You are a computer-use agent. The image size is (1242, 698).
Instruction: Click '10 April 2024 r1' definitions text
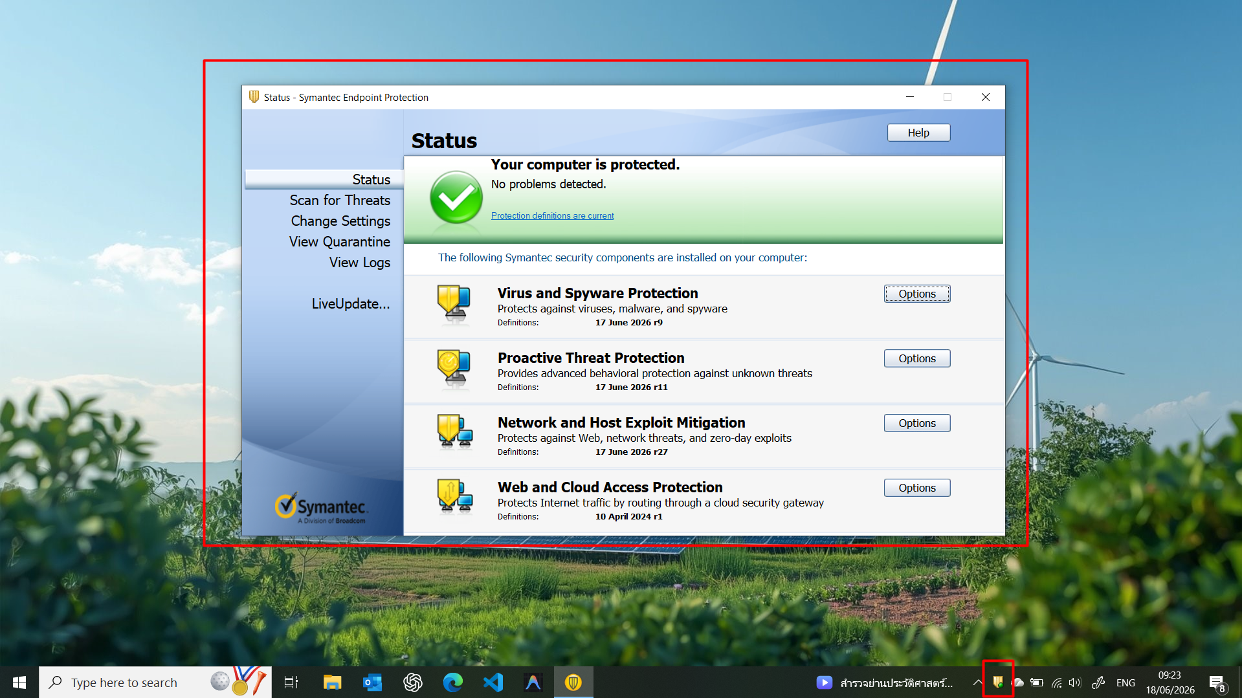(x=628, y=516)
